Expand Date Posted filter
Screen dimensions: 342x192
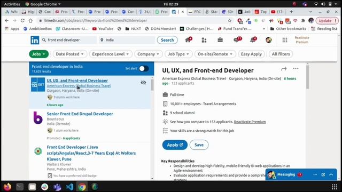click(69, 54)
